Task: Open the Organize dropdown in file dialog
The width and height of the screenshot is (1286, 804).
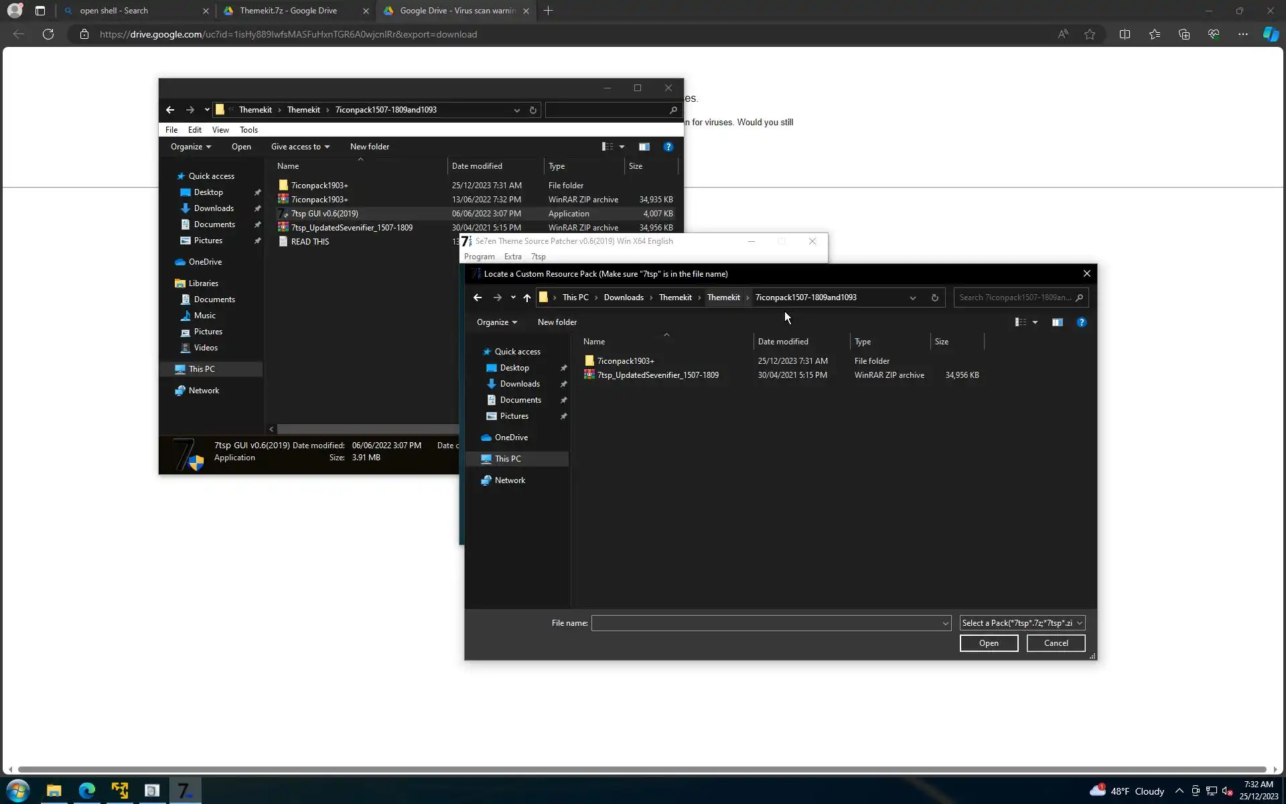Action: point(496,322)
